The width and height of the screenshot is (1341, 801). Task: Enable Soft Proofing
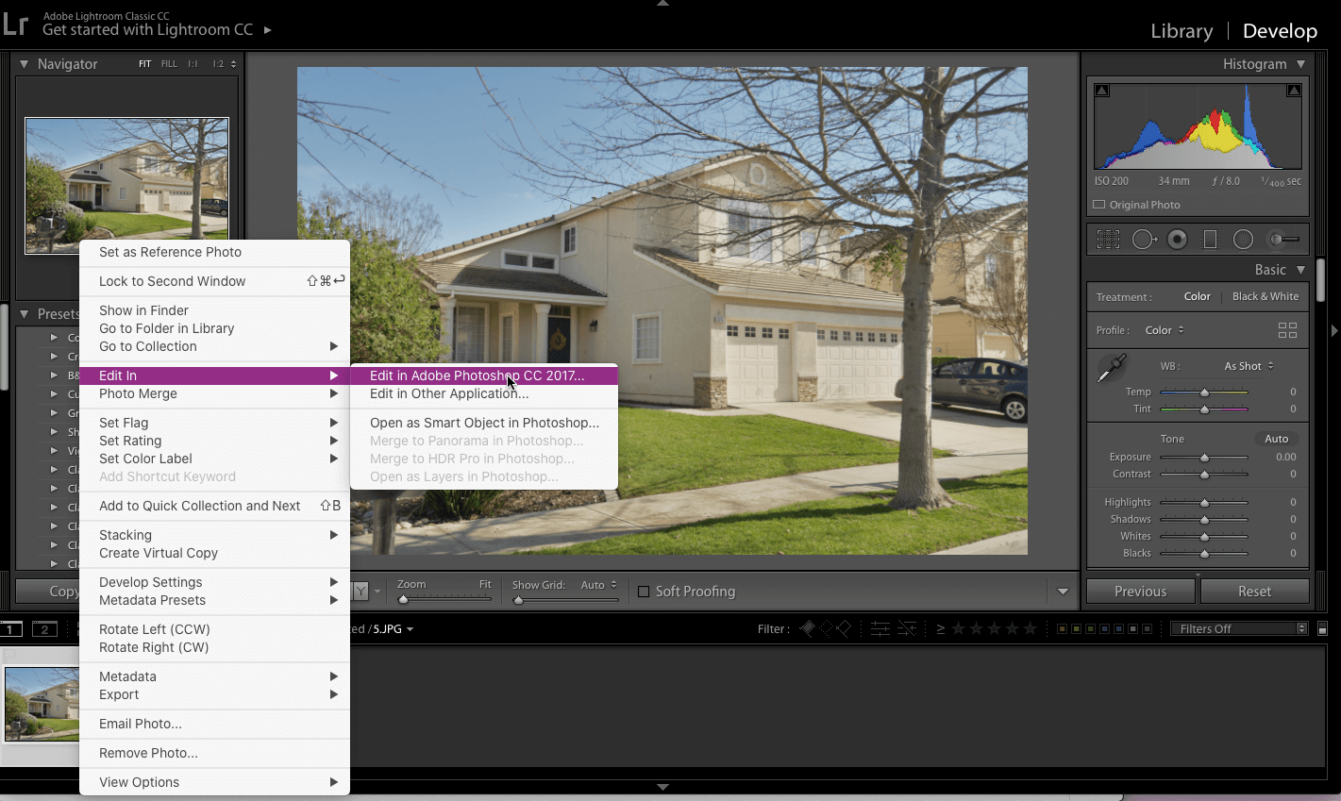pos(644,592)
